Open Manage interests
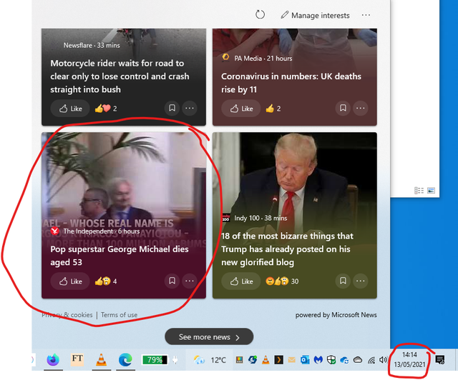This screenshot has width=458, height=380. coord(315,15)
